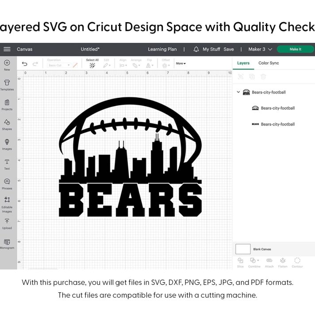Click the Canvas label

click(x=24, y=49)
